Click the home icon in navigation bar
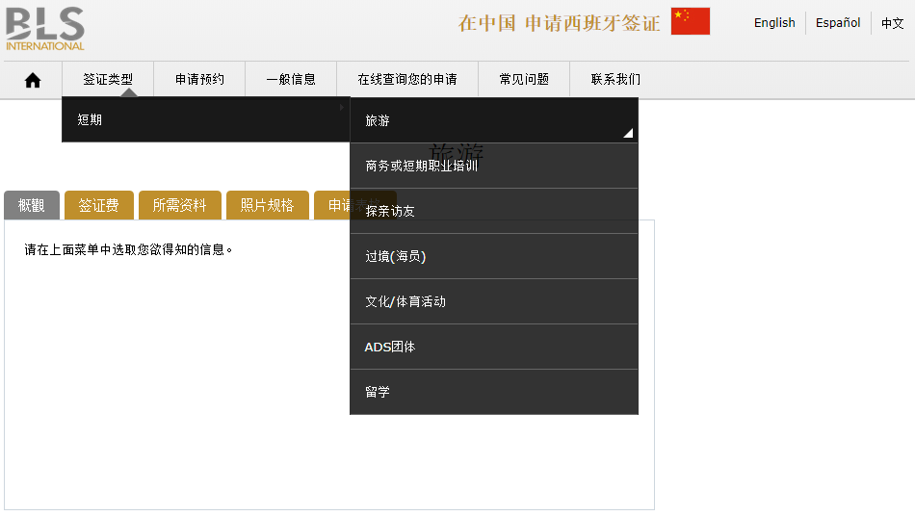Screen dimensions: 915x516 pyautogui.click(x=33, y=80)
